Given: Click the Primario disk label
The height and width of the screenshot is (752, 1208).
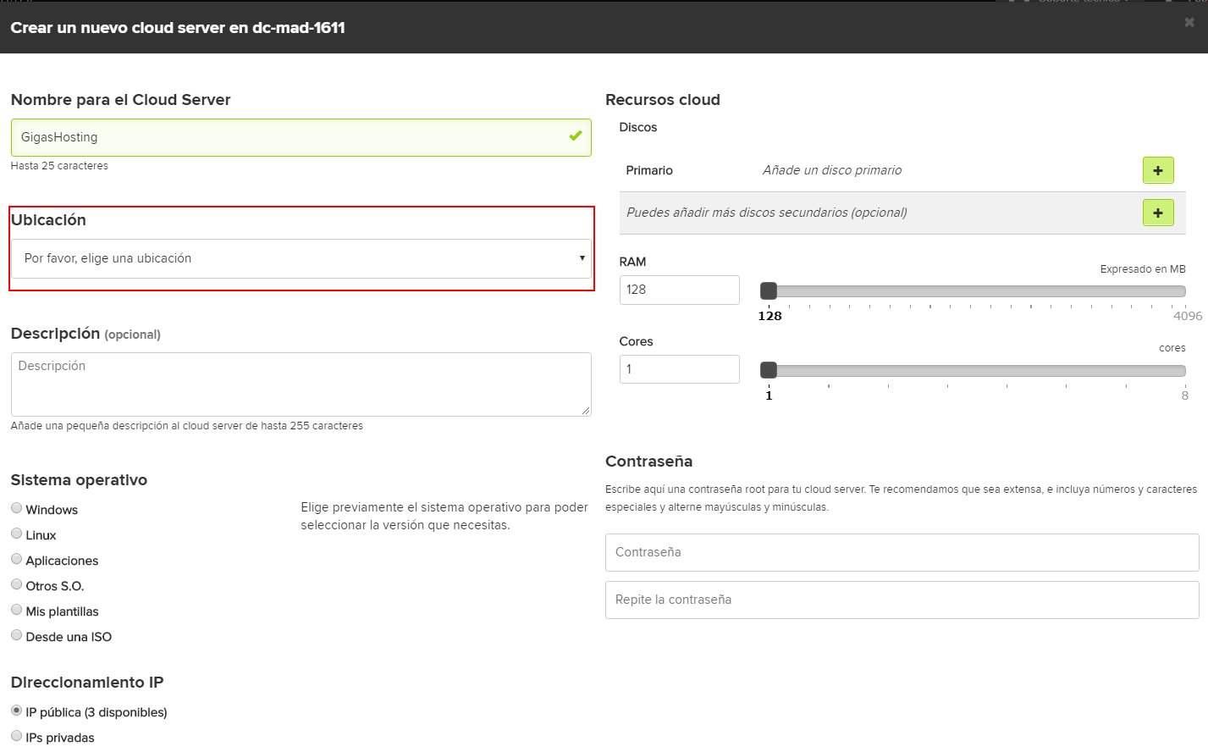Looking at the screenshot, I should pyautogui.click(x=649, y=170).
